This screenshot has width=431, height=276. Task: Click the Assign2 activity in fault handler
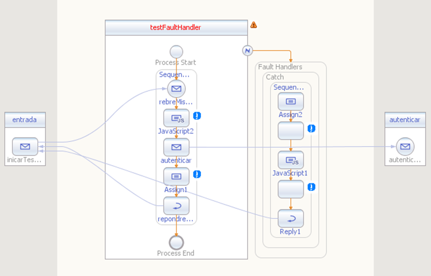pos(291,101)
